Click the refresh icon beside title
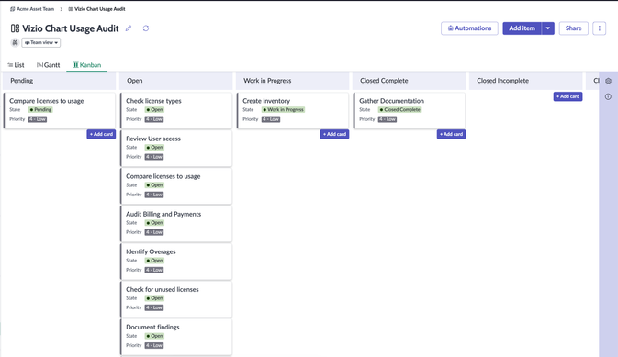The width and height of the screenshot is (618, 357). 146,28
